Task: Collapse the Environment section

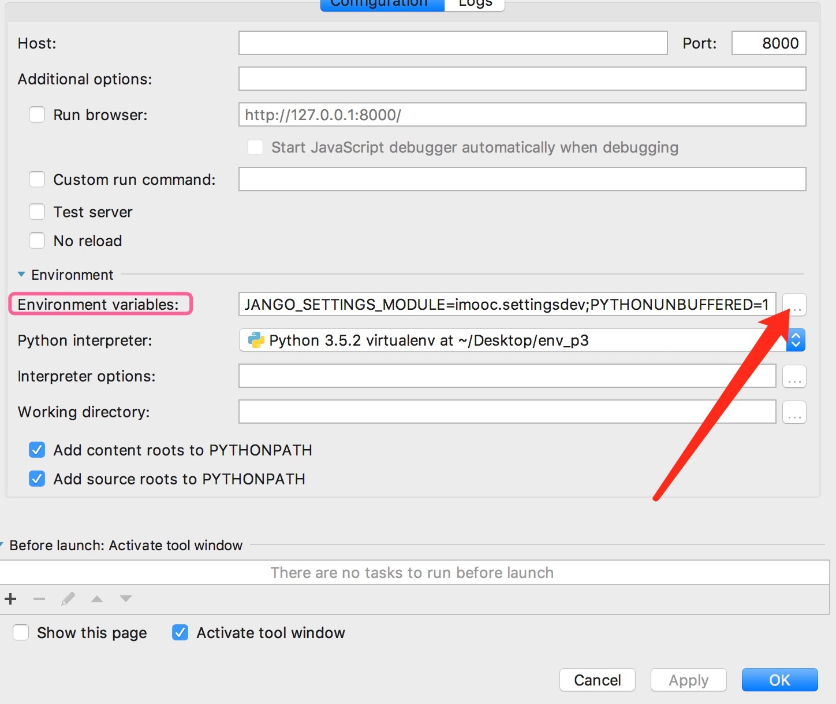Action: [x=21, y=275]
